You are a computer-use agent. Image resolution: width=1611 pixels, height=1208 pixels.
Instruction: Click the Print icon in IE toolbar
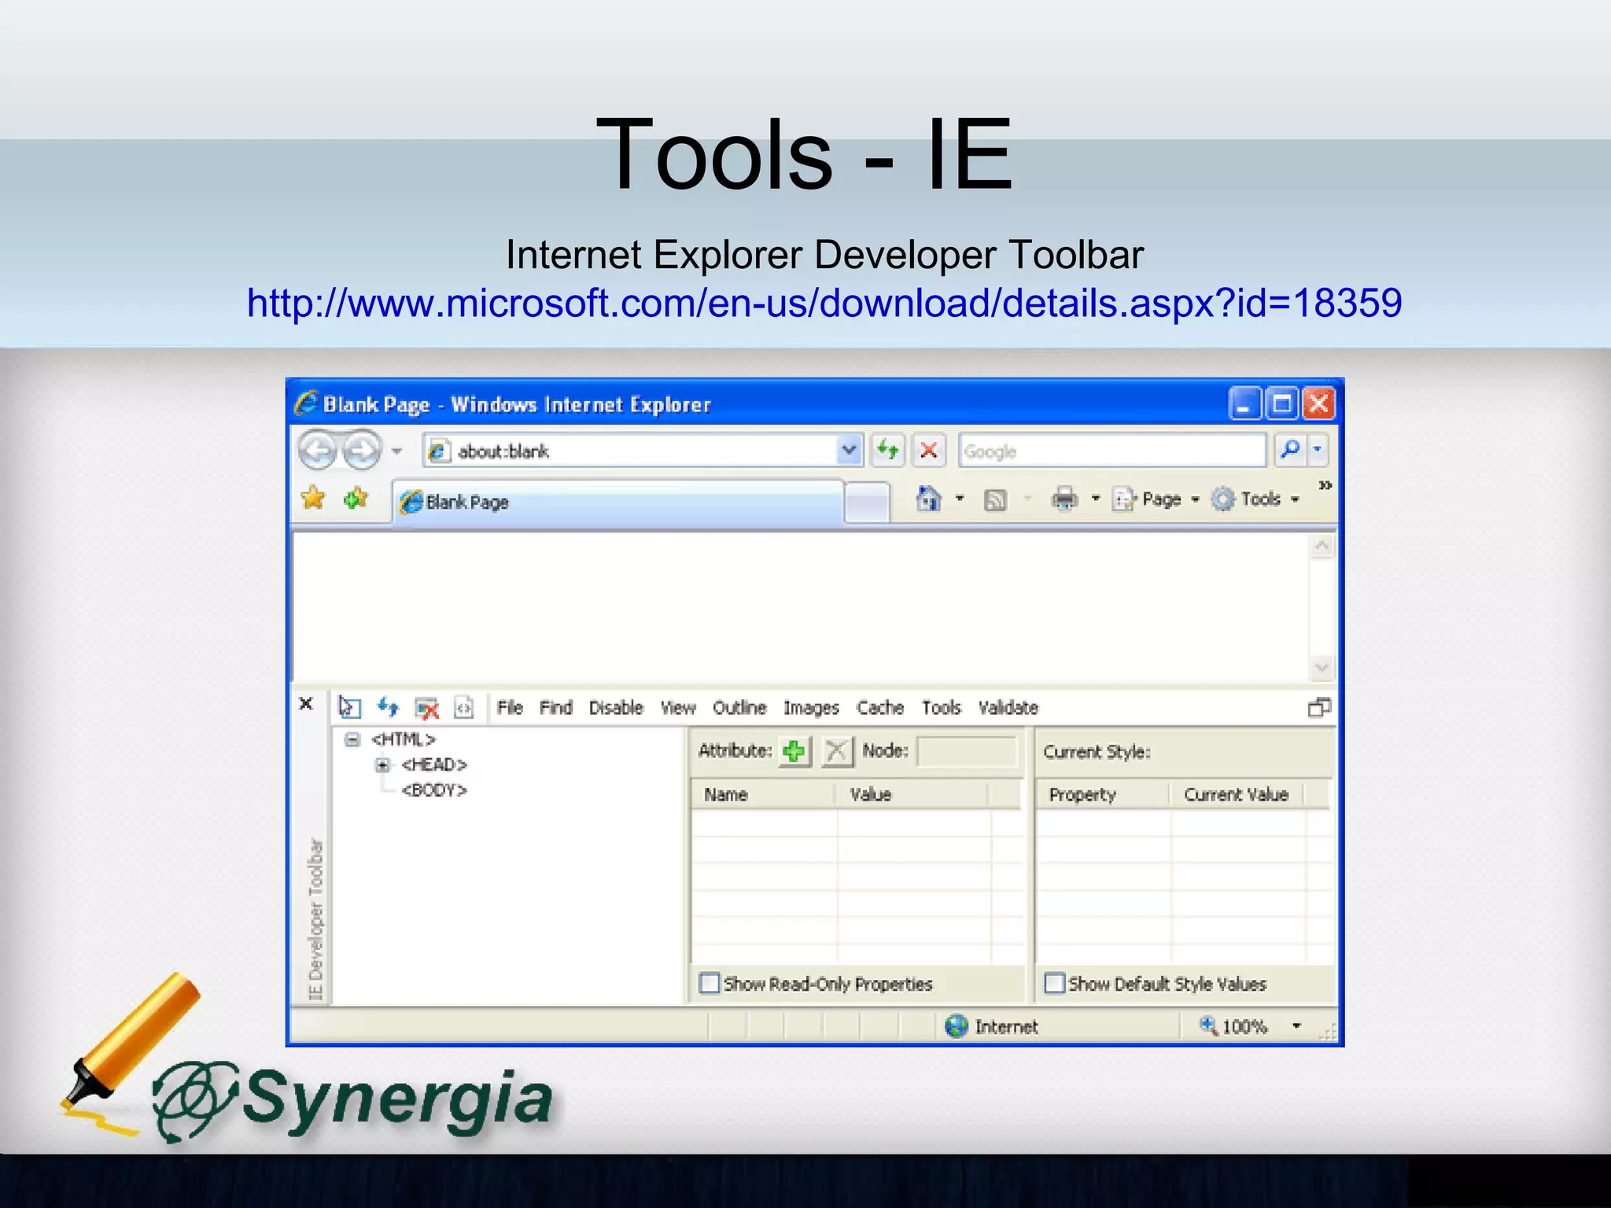[1064, 499]
